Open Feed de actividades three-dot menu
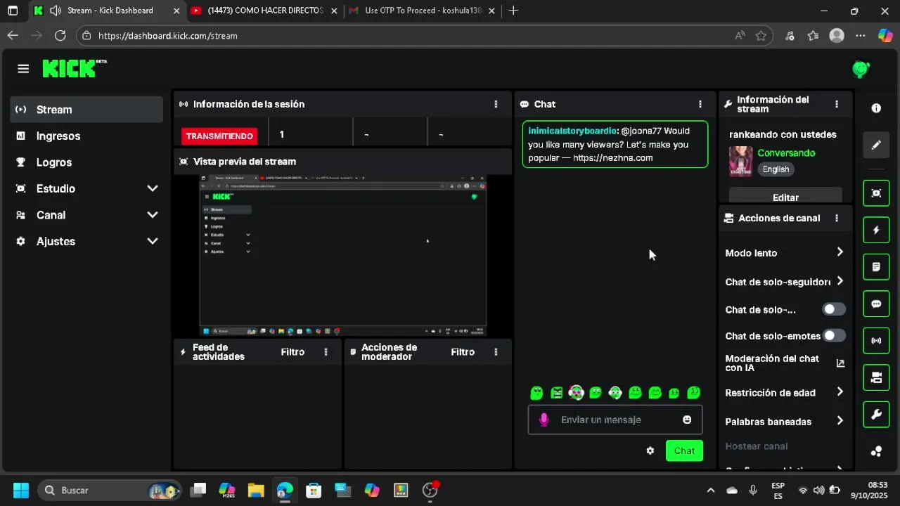Viewport: 900px width, 506px height. tap(326, 351)
